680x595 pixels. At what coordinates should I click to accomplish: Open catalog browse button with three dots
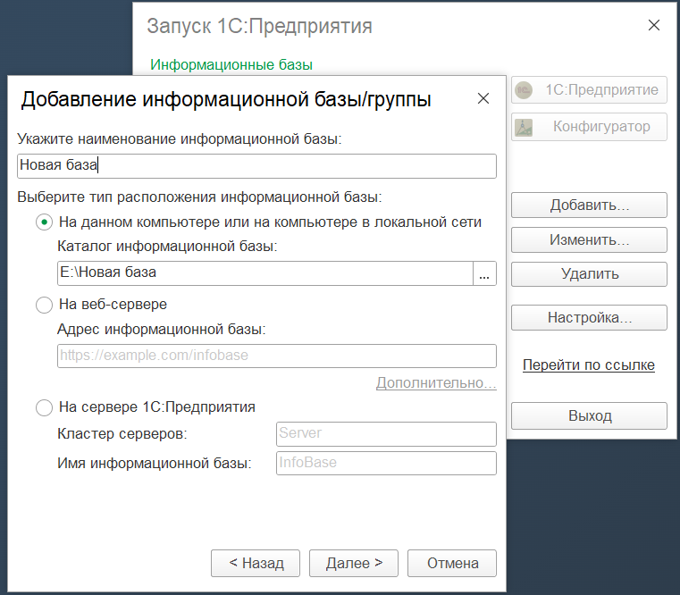click(x=483, y=273)
